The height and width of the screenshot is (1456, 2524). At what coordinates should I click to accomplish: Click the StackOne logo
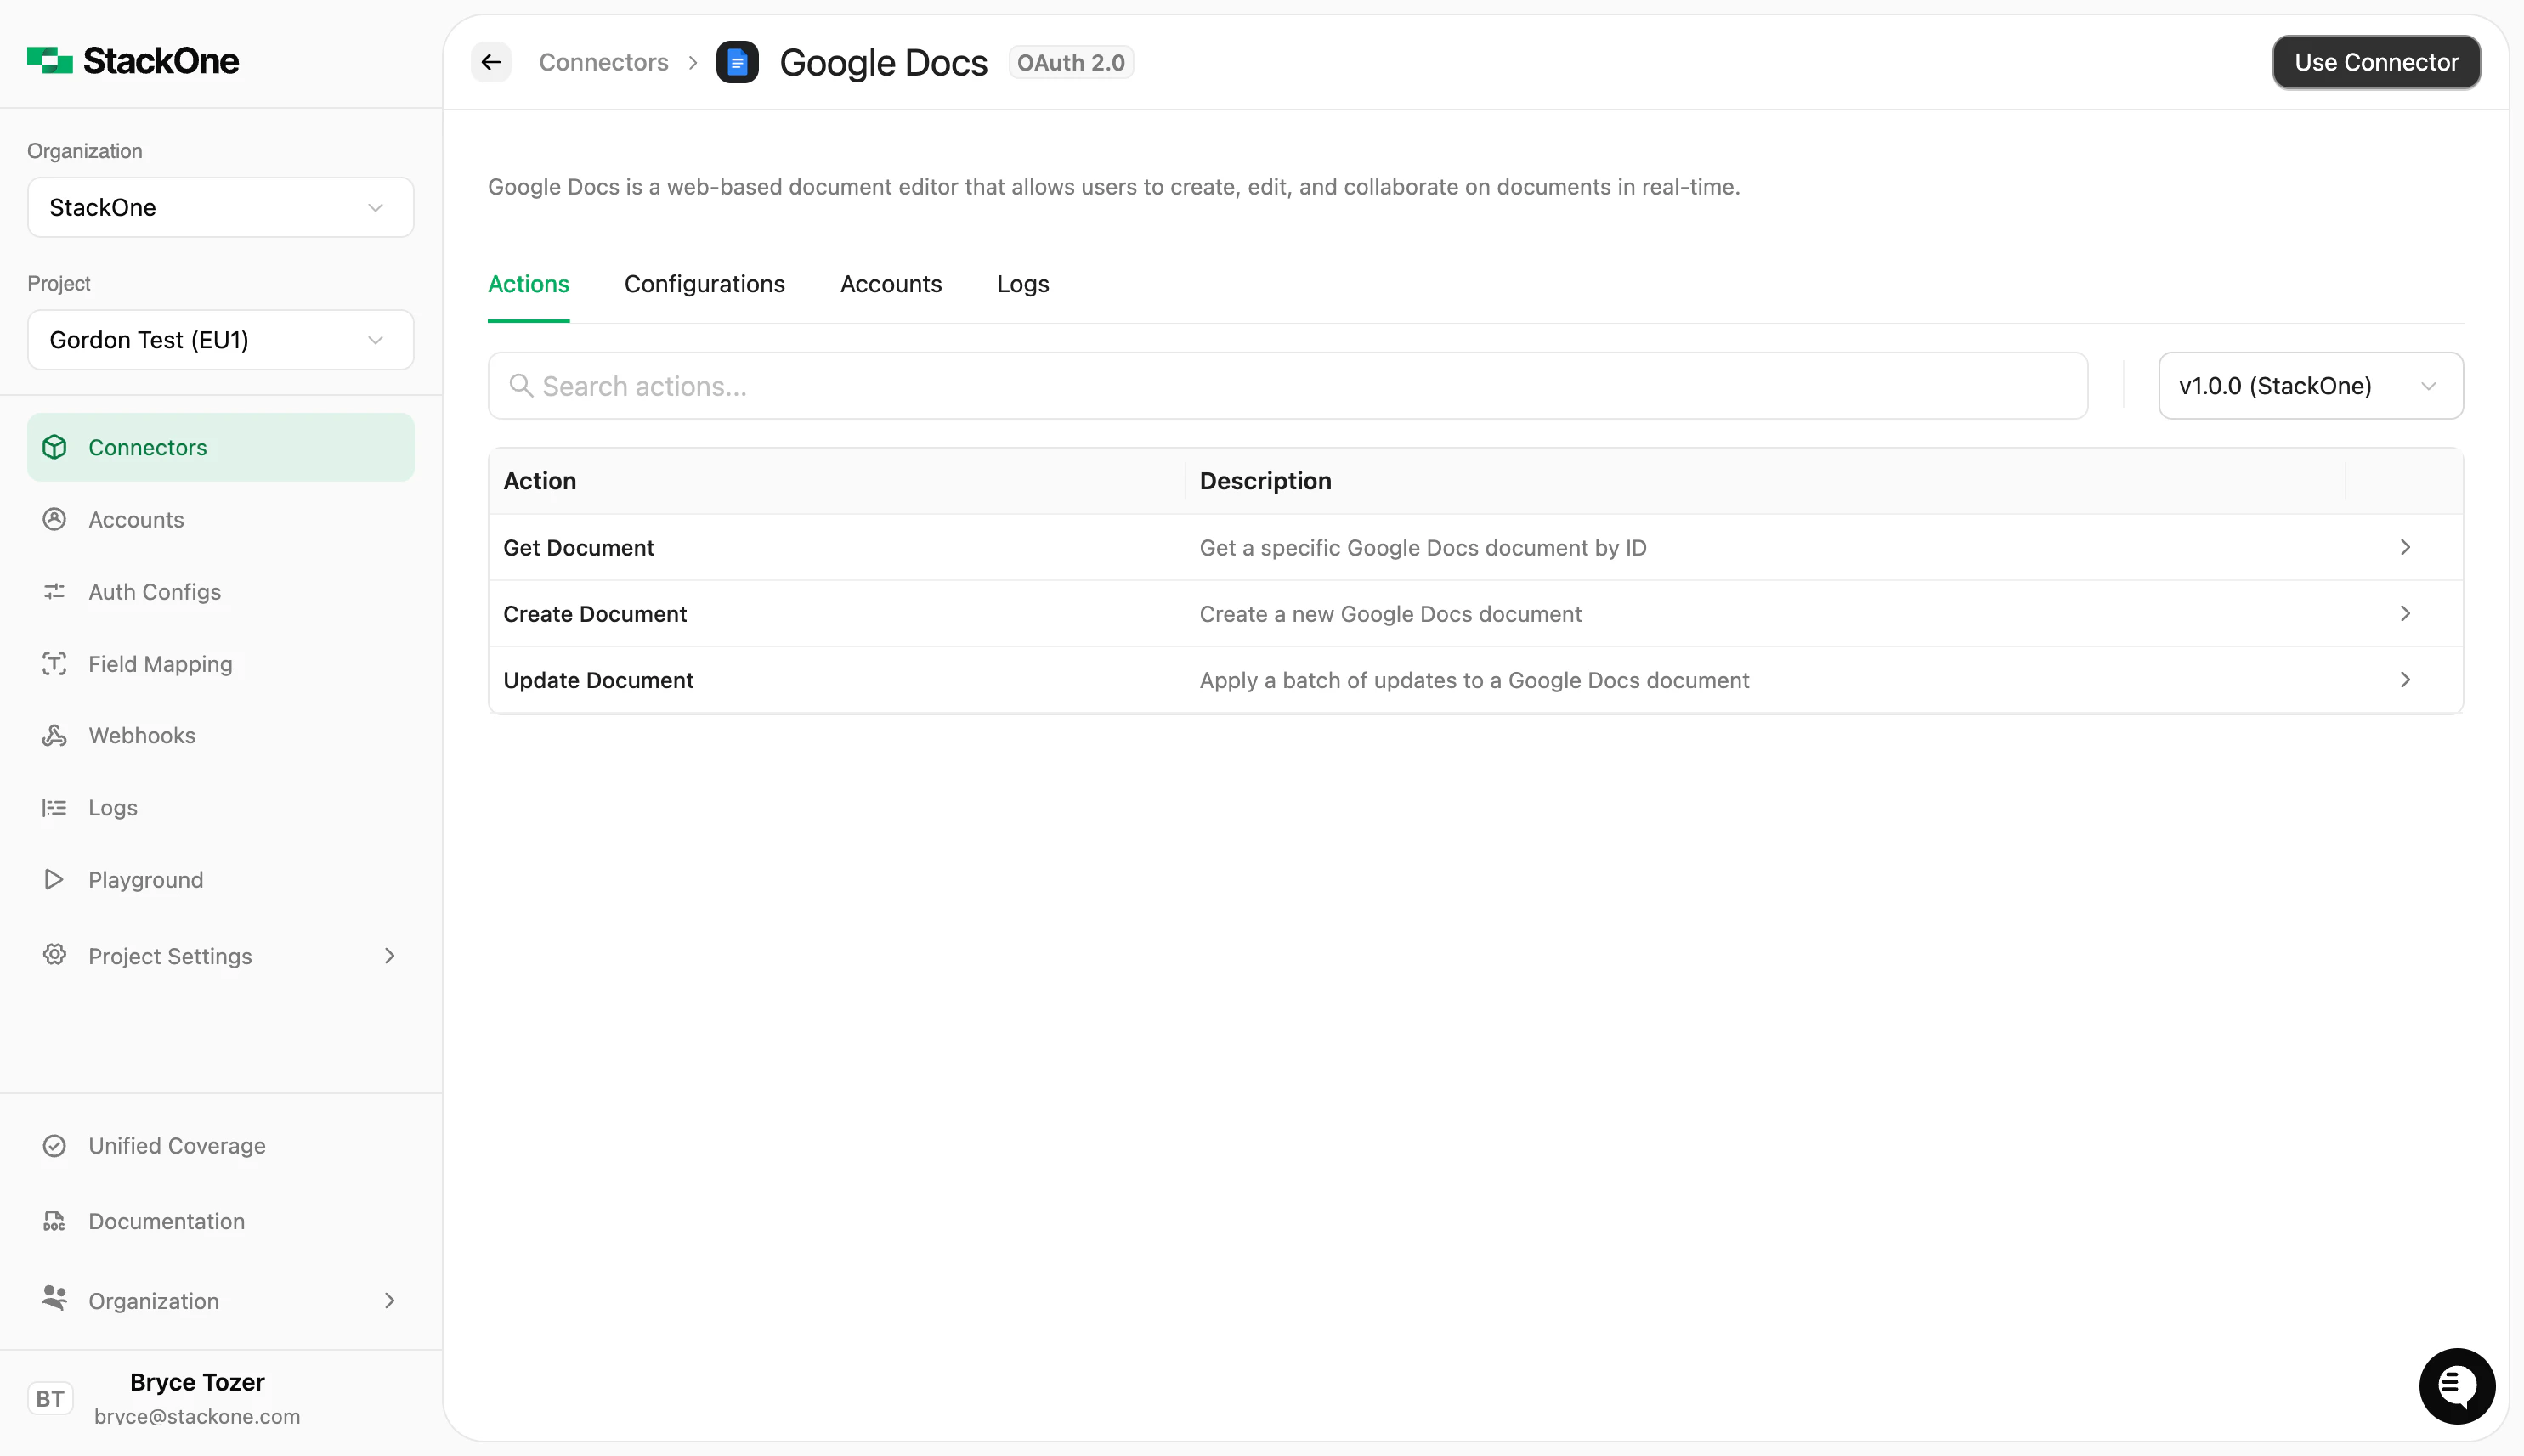tap(133, 61)
